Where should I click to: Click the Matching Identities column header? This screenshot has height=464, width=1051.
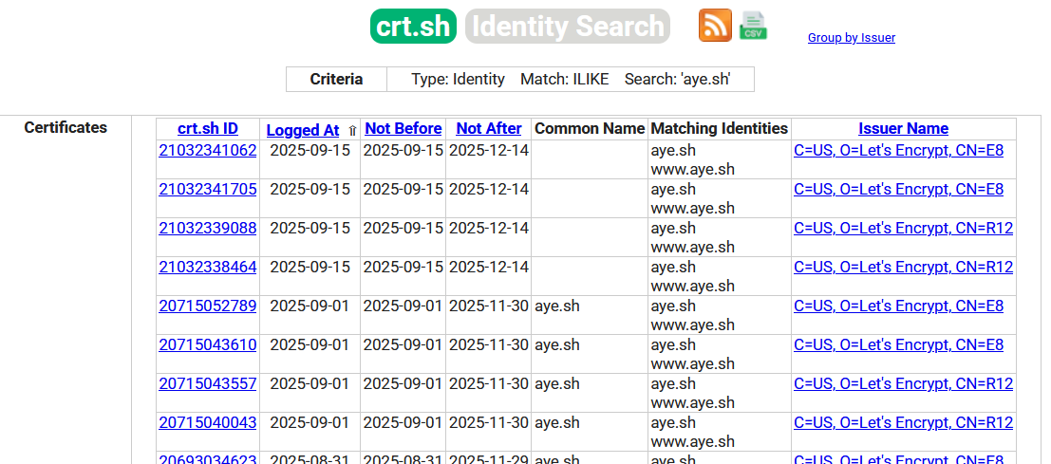tap(720, 128)
